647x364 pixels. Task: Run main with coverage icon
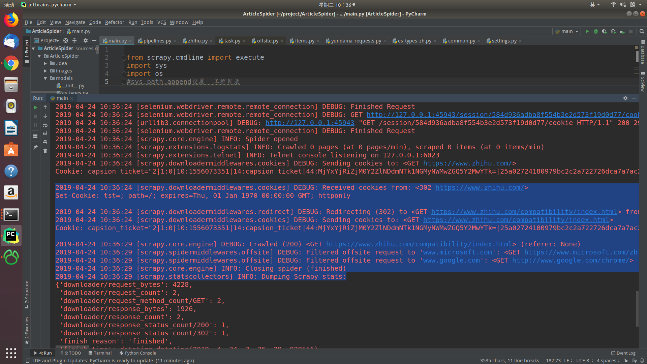point(604,31)
